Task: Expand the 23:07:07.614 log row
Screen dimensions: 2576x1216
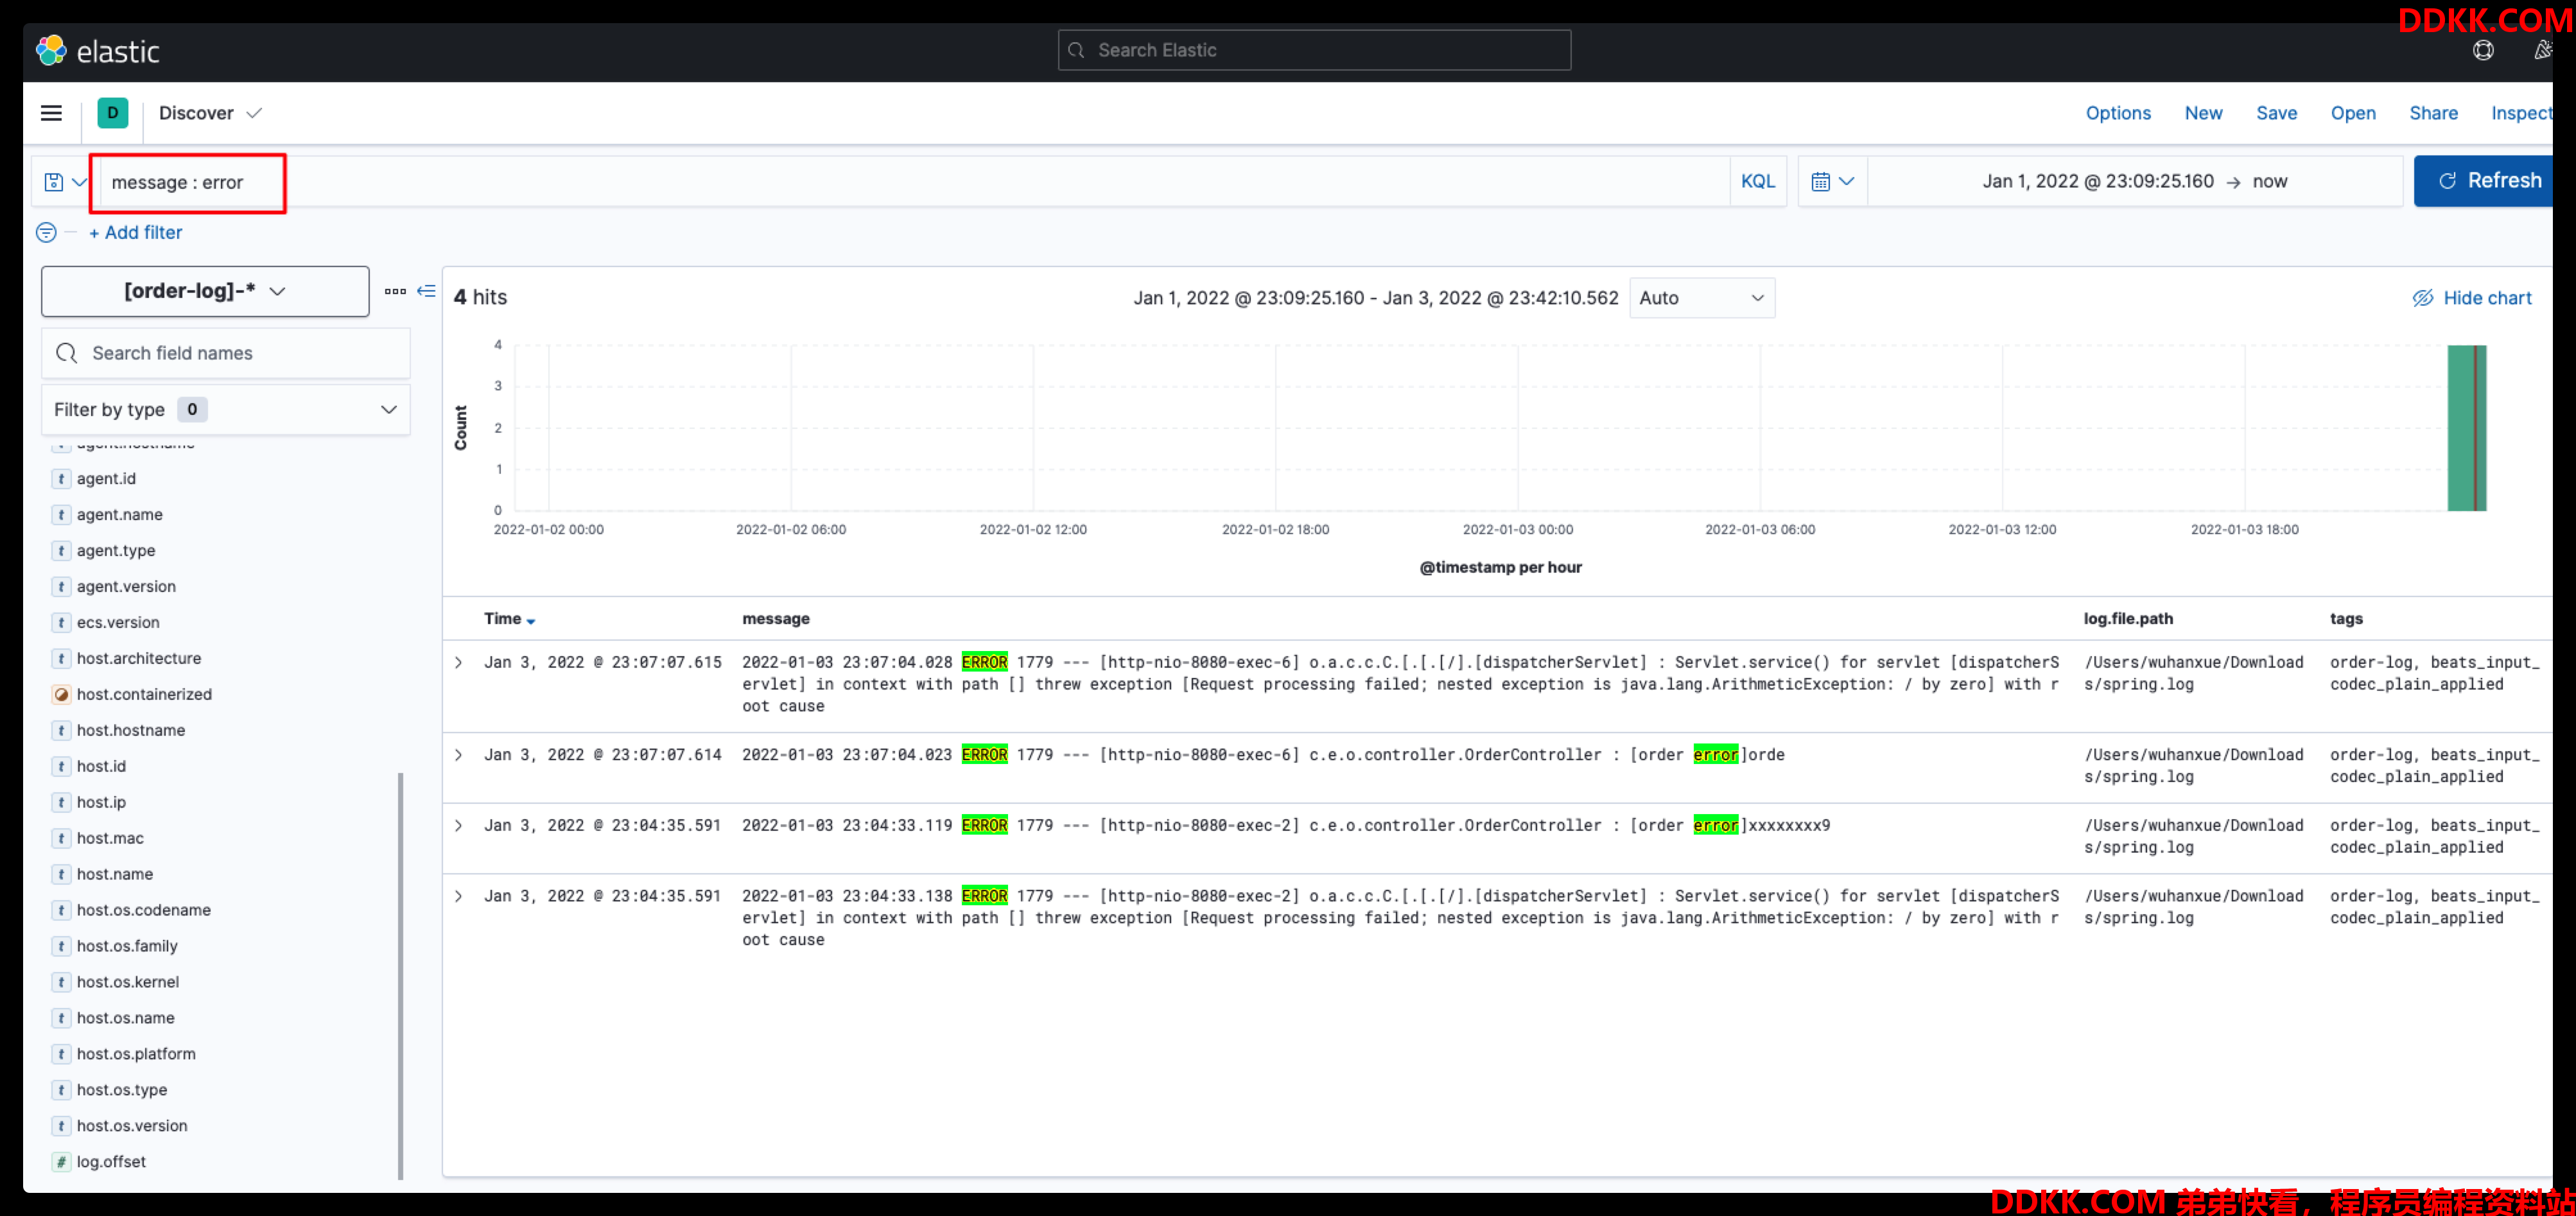Action: [458, 755]
